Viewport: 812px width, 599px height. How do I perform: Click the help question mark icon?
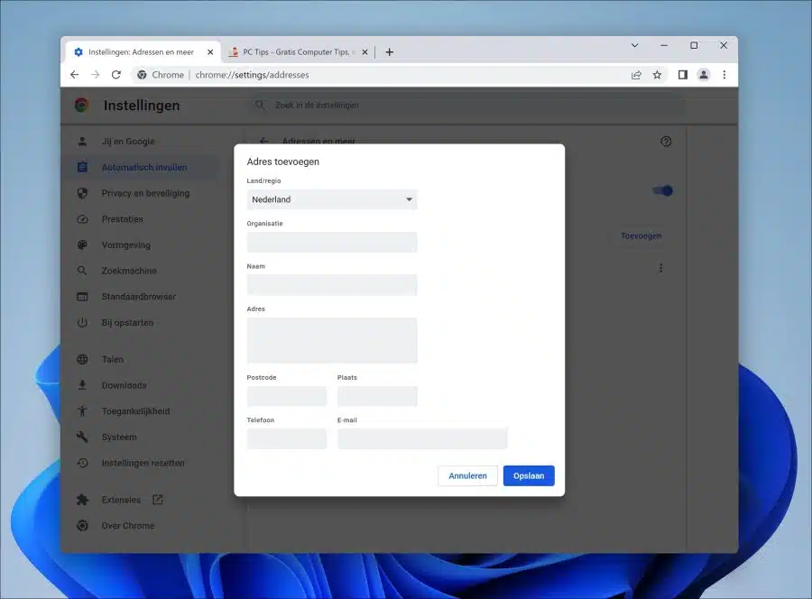pyautogui.click(x=666, y=142)
